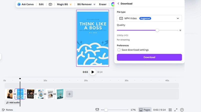Select the blue Think Like a Boss thumbnail
The image size is (201, 112).
pos(20,94)
